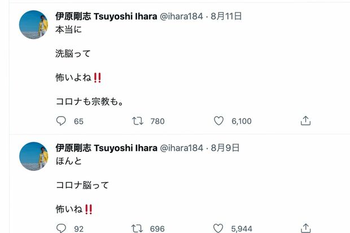Open 伊原剛志 Tsuyoshi Ihara name on first tweet
Image resolution: width=350 pixels, height=233 pixels.
point(106,16)
